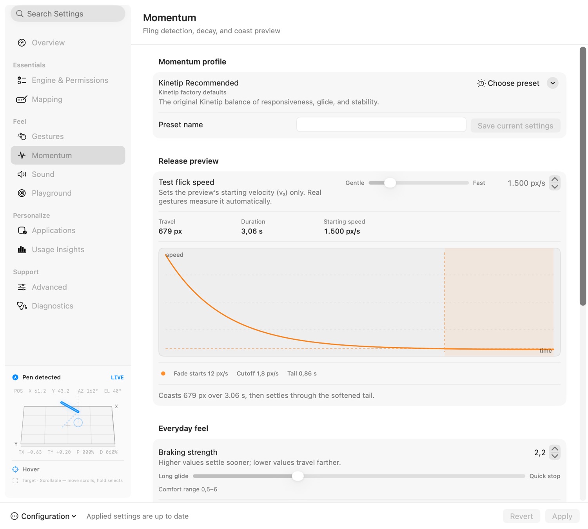The width and height of the screenshot is (588, 529).
Task: Open Diagnostics page
Action: (x=68, y=306)
